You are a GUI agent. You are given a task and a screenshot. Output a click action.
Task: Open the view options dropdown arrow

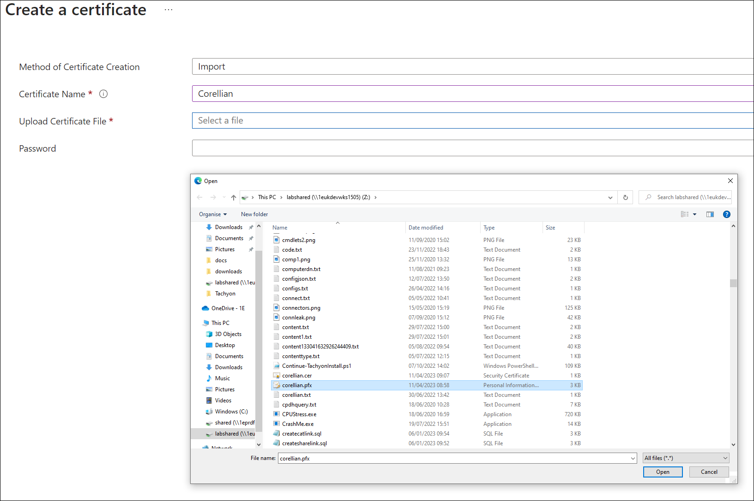[x=694, y=214]
